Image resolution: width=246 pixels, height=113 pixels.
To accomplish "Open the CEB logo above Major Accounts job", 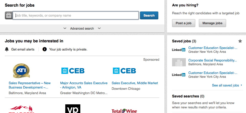I will [x=73, y=71].
